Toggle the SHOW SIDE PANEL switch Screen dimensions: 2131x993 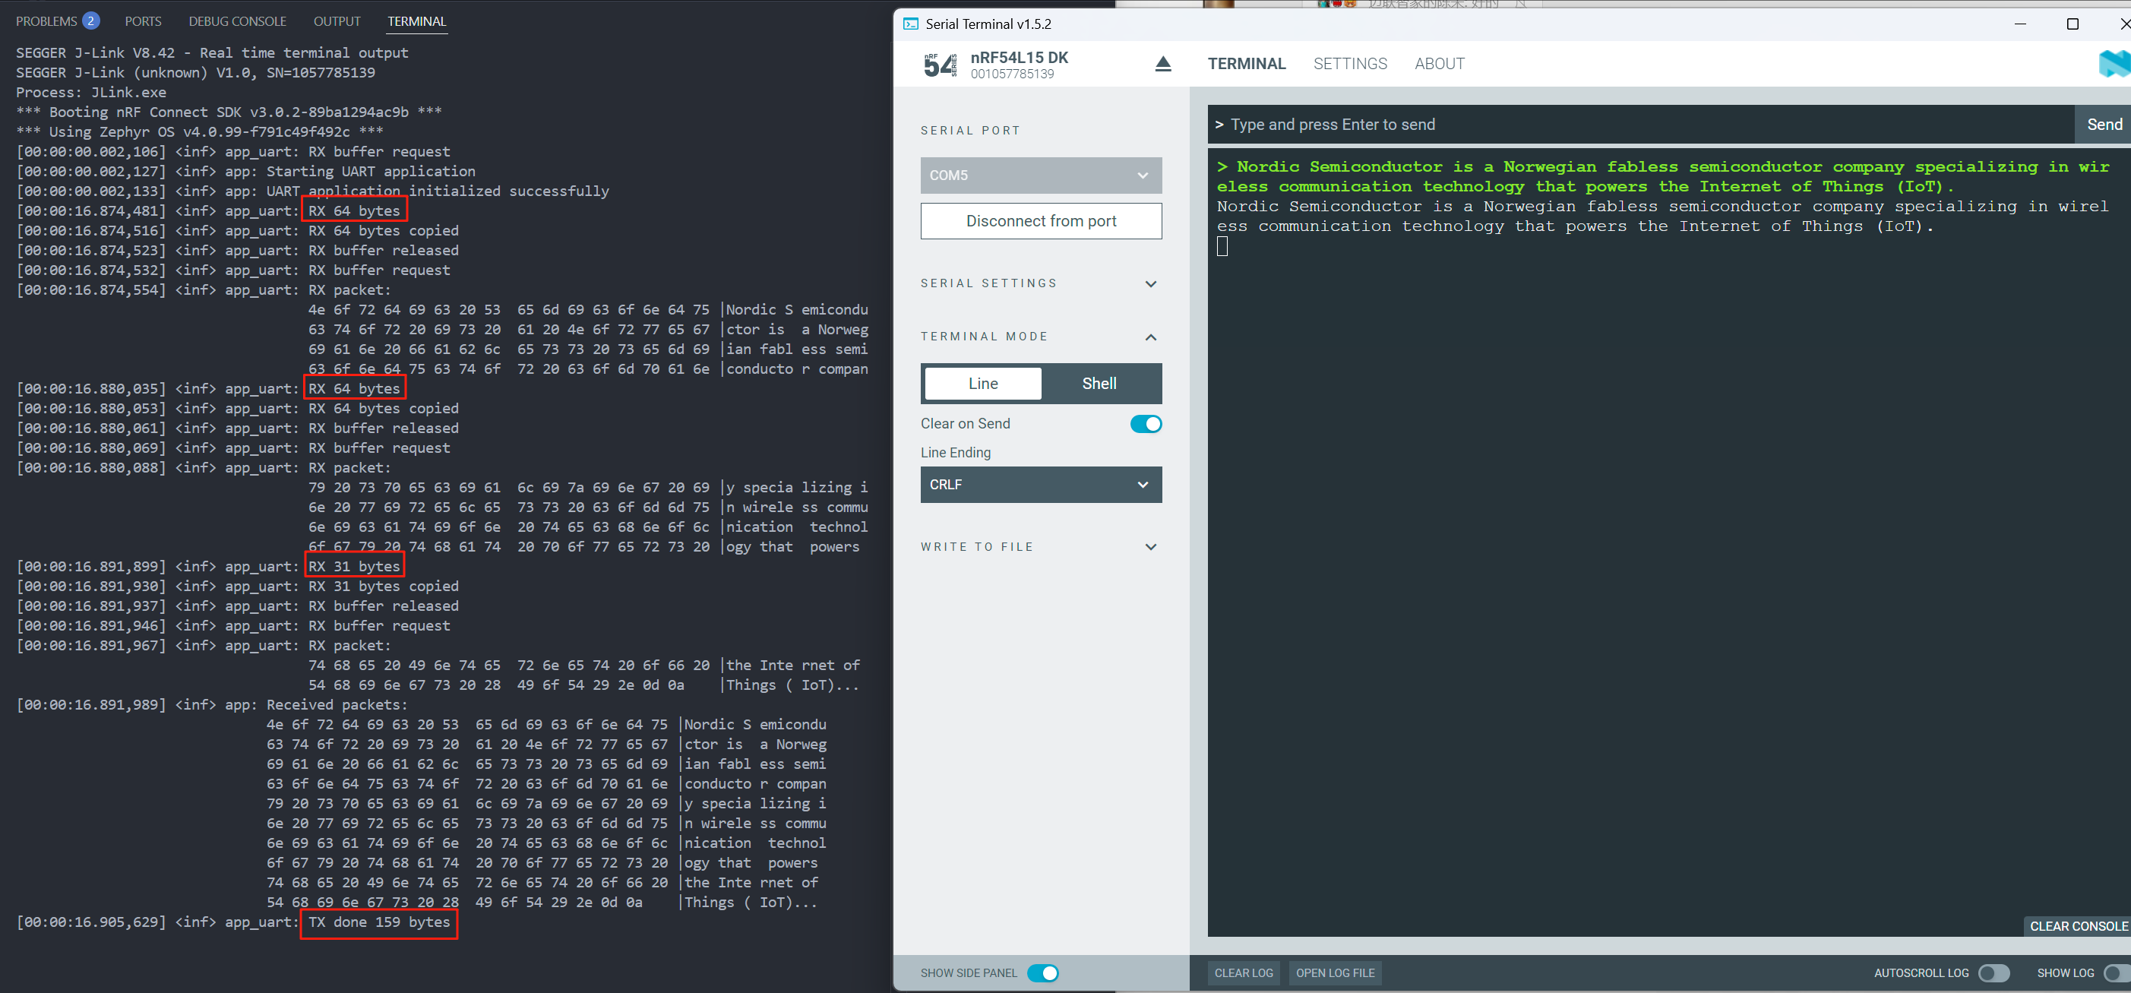tap(1042, 973)
